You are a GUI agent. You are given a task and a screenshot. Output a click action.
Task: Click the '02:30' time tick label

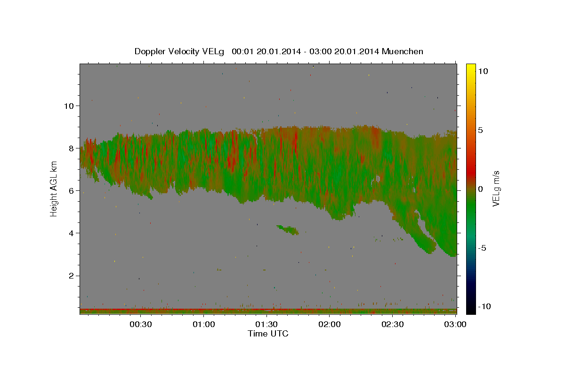393,324
